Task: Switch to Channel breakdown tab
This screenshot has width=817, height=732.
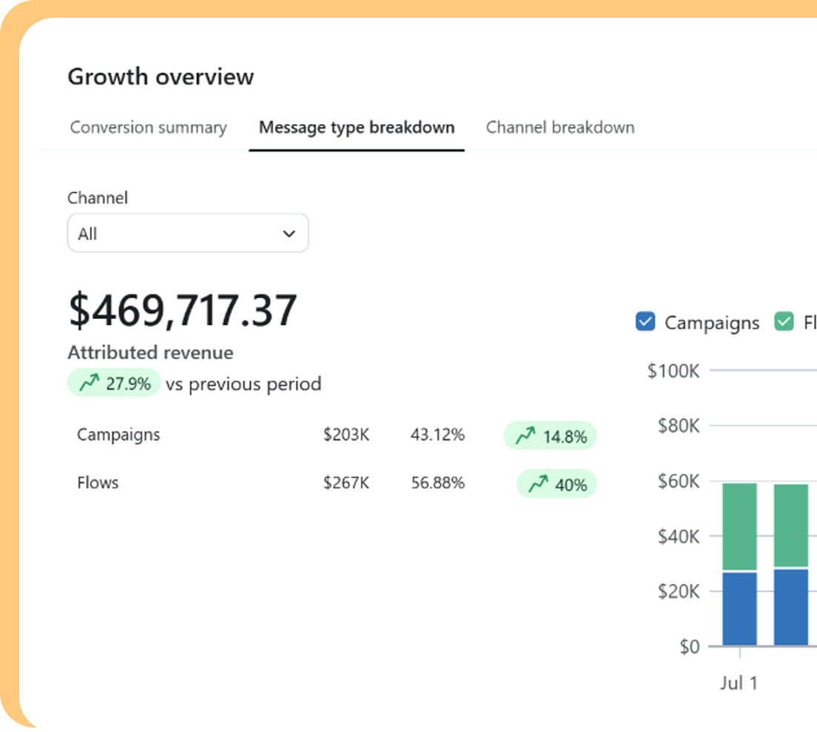Action: tap(560, 127)
